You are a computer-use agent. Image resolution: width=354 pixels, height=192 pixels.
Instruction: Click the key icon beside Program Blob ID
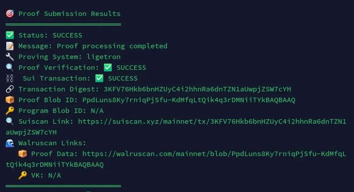[10, 111]
